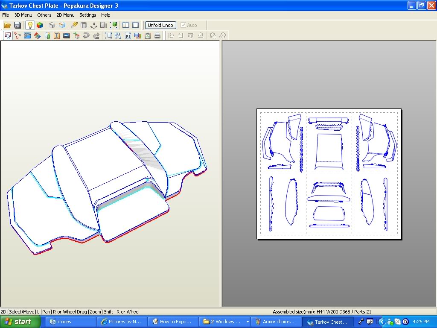437x328 pixels.
Task: Open the 3D Menu
Action: click(x=23, y=15)
